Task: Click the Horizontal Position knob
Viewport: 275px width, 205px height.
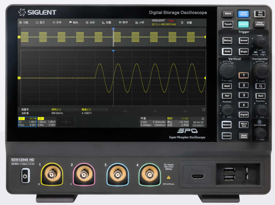Action: (x=261, y=110)
